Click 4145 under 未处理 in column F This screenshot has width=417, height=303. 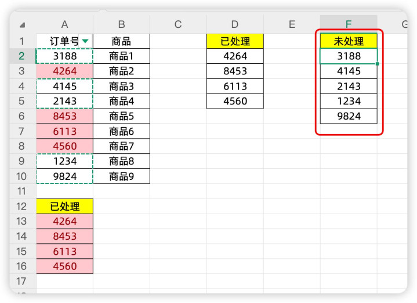click(x=349, y=71)
